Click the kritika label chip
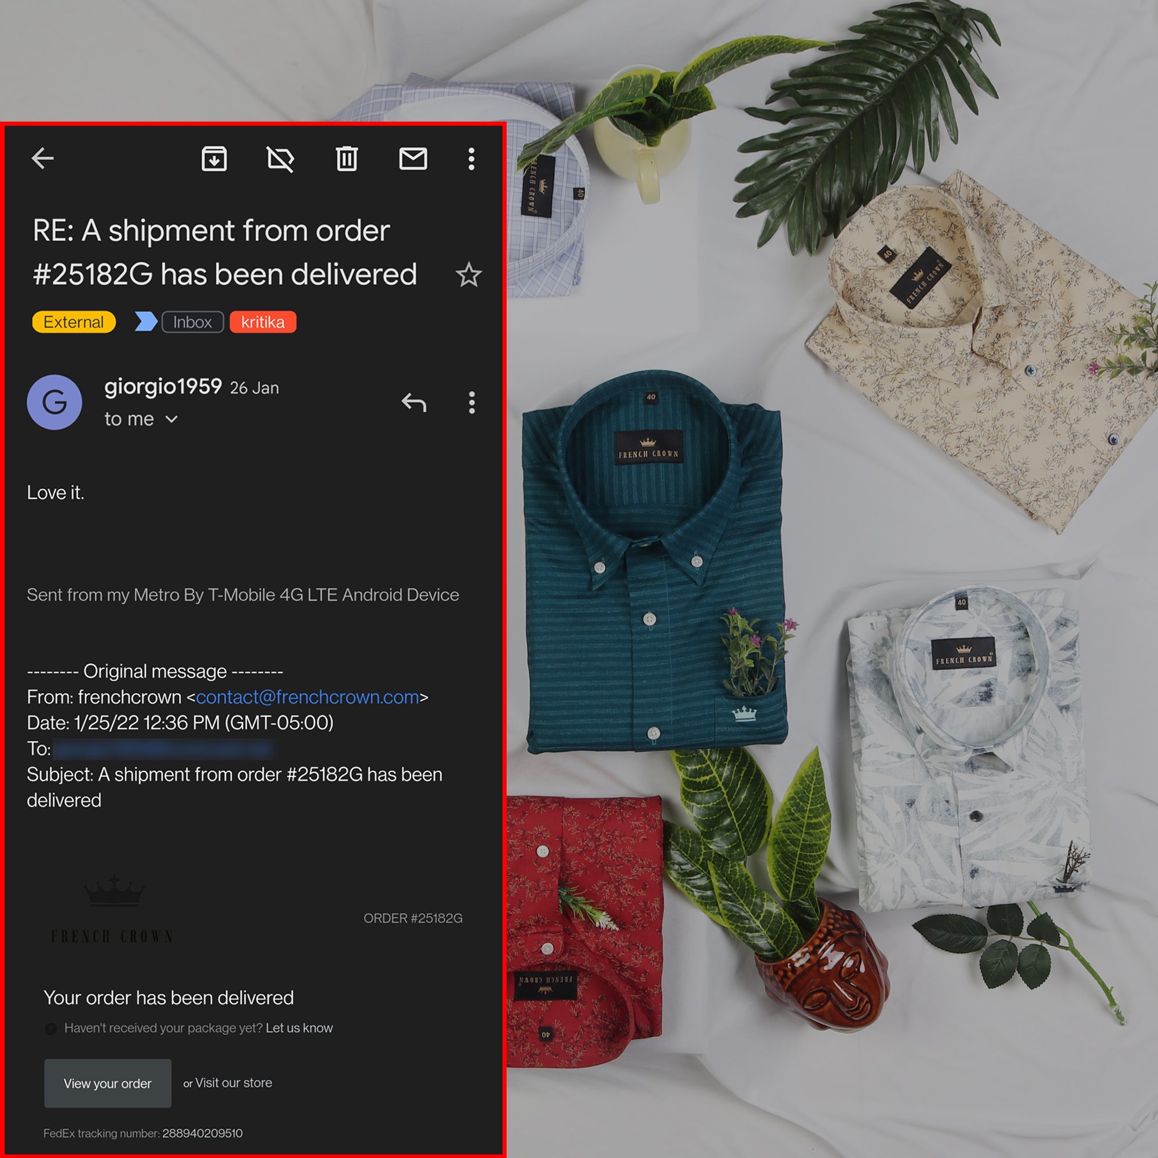 (x=262, y=322)
